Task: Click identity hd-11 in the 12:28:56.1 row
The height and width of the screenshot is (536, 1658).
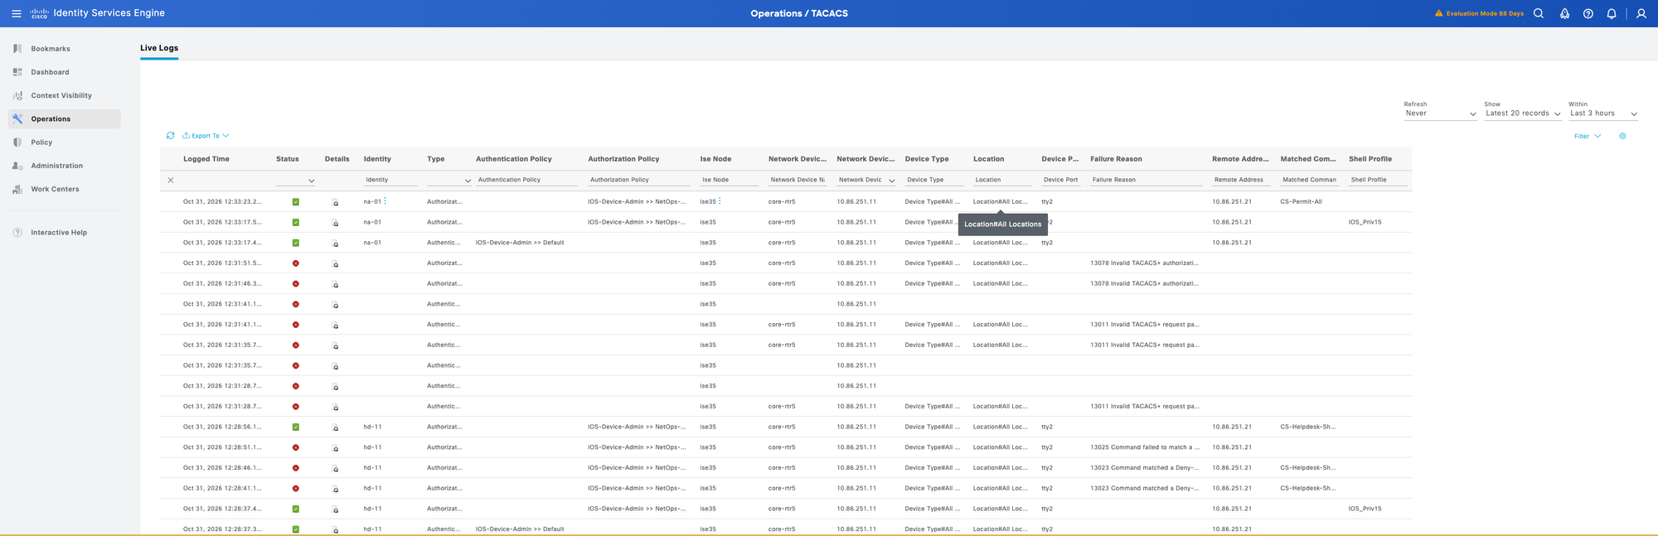Action: pos(372,427)
